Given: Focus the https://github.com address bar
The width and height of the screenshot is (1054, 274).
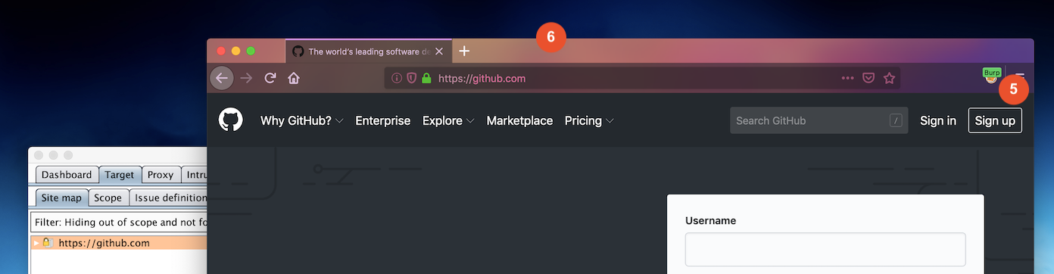Looking at the screenshot, I should [x=642, y=78].
